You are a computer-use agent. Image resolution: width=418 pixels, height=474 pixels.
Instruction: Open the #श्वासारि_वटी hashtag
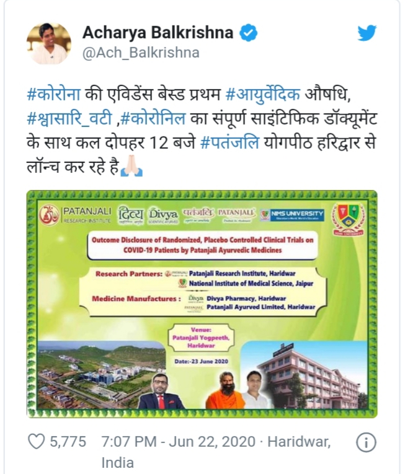tap(69, 118)
